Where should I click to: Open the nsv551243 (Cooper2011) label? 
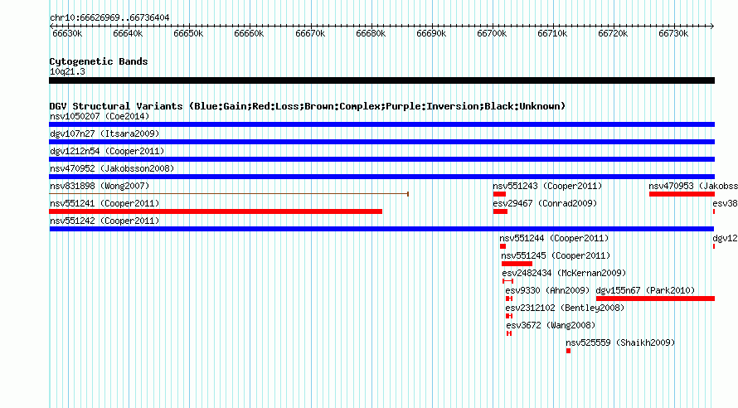tap(547, 186)
